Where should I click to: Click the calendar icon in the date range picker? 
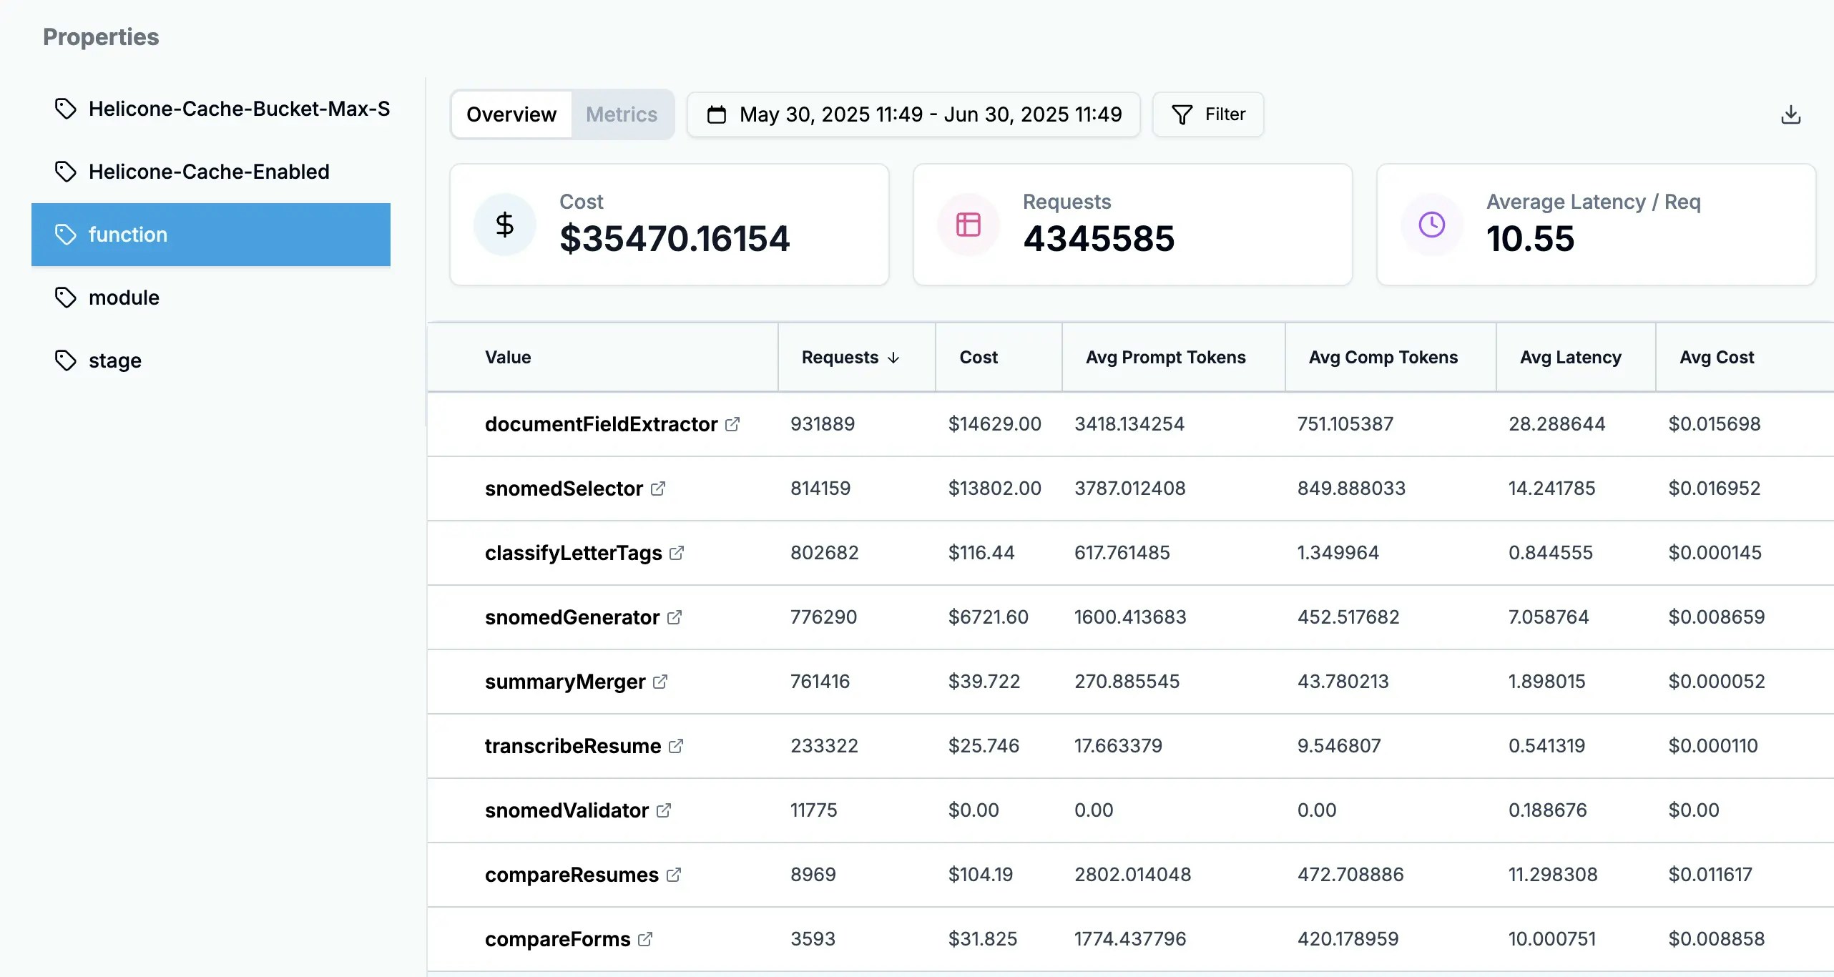click(717, 114)
